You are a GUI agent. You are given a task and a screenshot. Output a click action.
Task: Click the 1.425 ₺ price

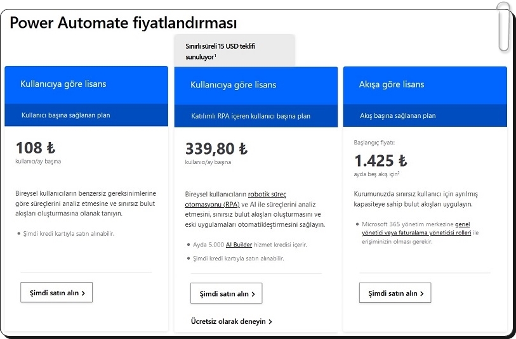(381, 161)
